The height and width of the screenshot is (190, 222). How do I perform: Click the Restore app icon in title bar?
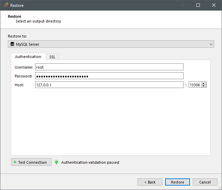coord(6,5)
